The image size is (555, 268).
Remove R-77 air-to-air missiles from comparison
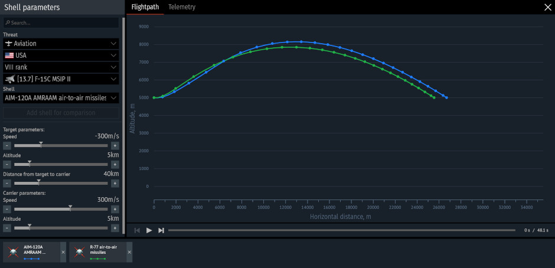pyautogui.click(x=129, y=252)
